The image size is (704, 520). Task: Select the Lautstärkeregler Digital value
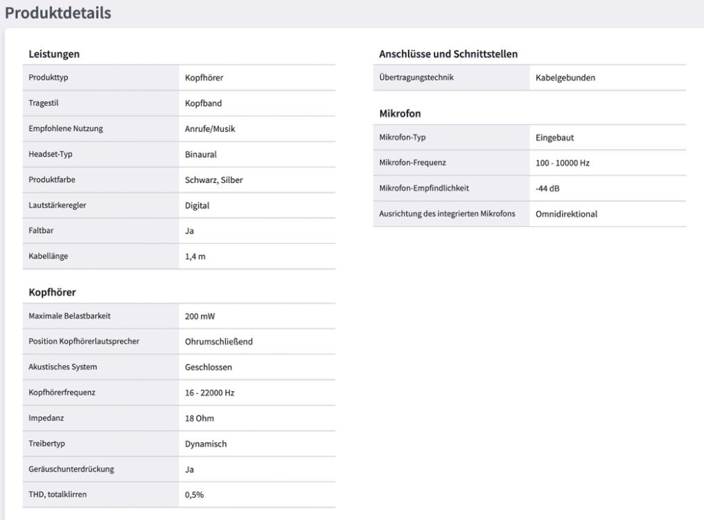pos(197,205)
